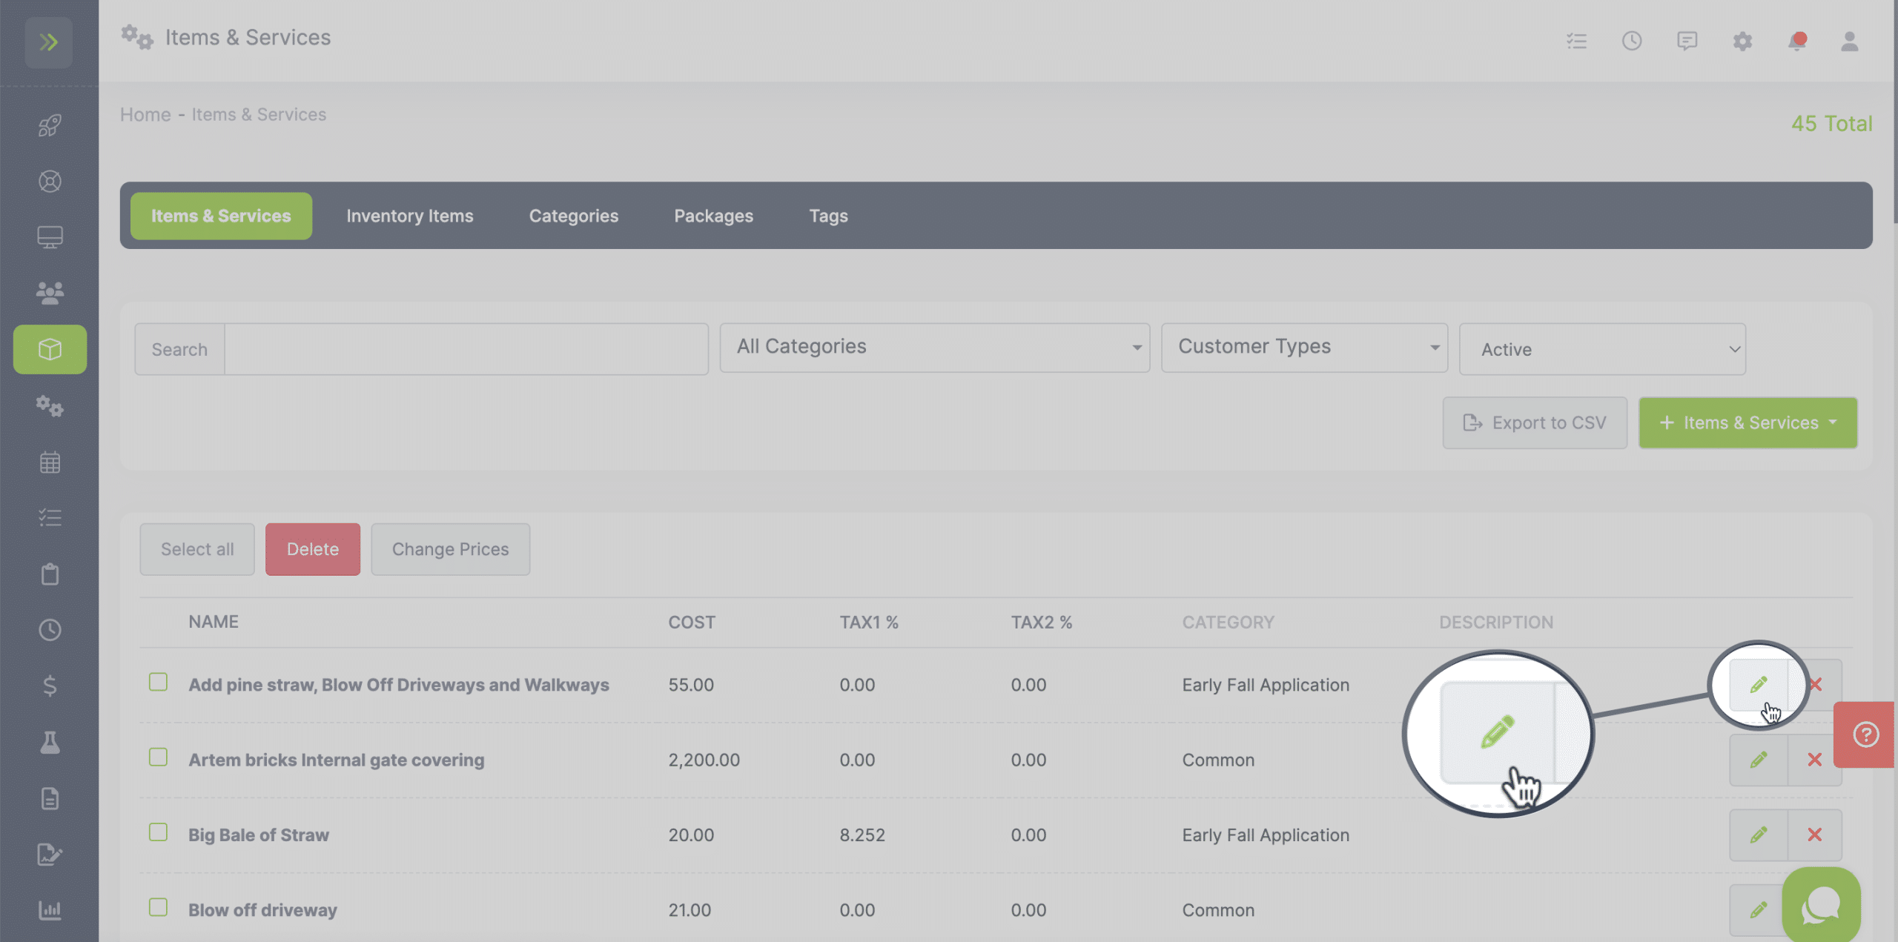Switch to the Items & Services tab
The width and height of the screenshot is (1898, 942).
point(221,216)
